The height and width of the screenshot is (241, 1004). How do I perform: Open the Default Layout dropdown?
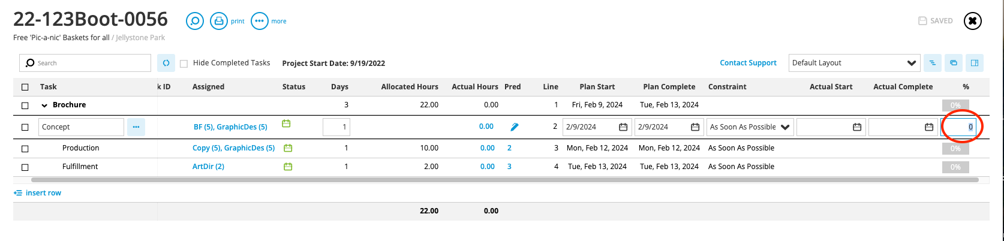[x=854, y=63]
